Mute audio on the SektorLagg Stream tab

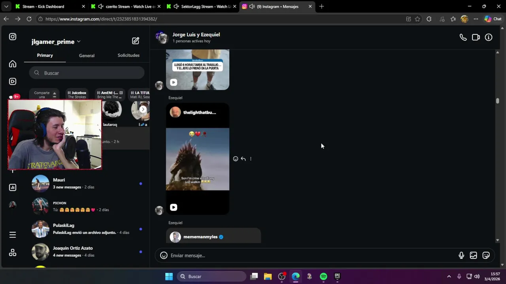click(176, 6)
